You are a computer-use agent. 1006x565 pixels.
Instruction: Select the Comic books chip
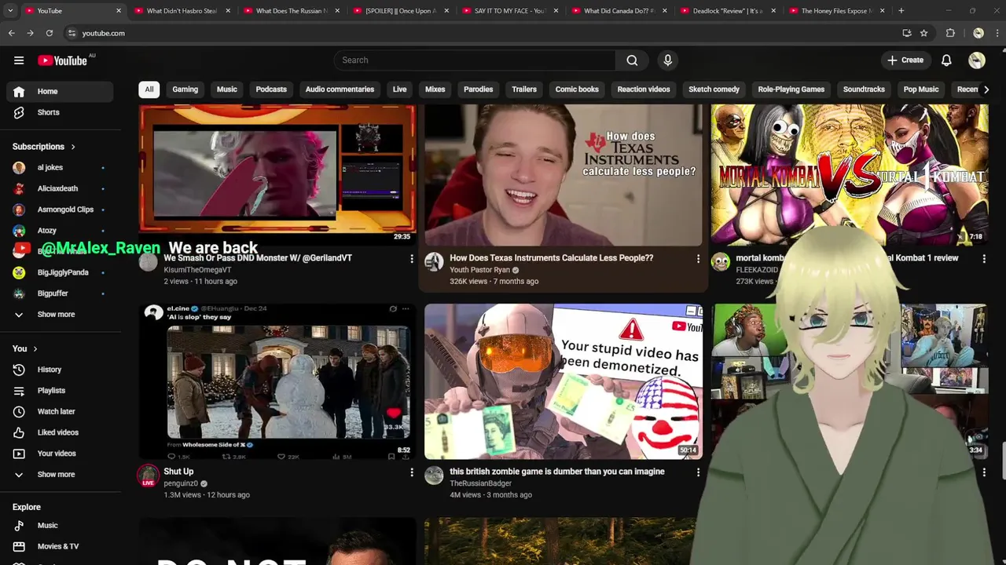577,89
